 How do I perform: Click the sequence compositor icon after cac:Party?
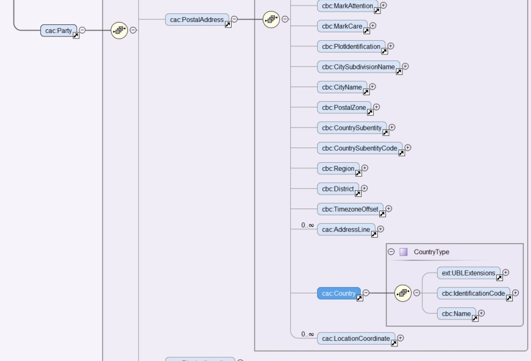pyautogui.click(x=119, y=30)
